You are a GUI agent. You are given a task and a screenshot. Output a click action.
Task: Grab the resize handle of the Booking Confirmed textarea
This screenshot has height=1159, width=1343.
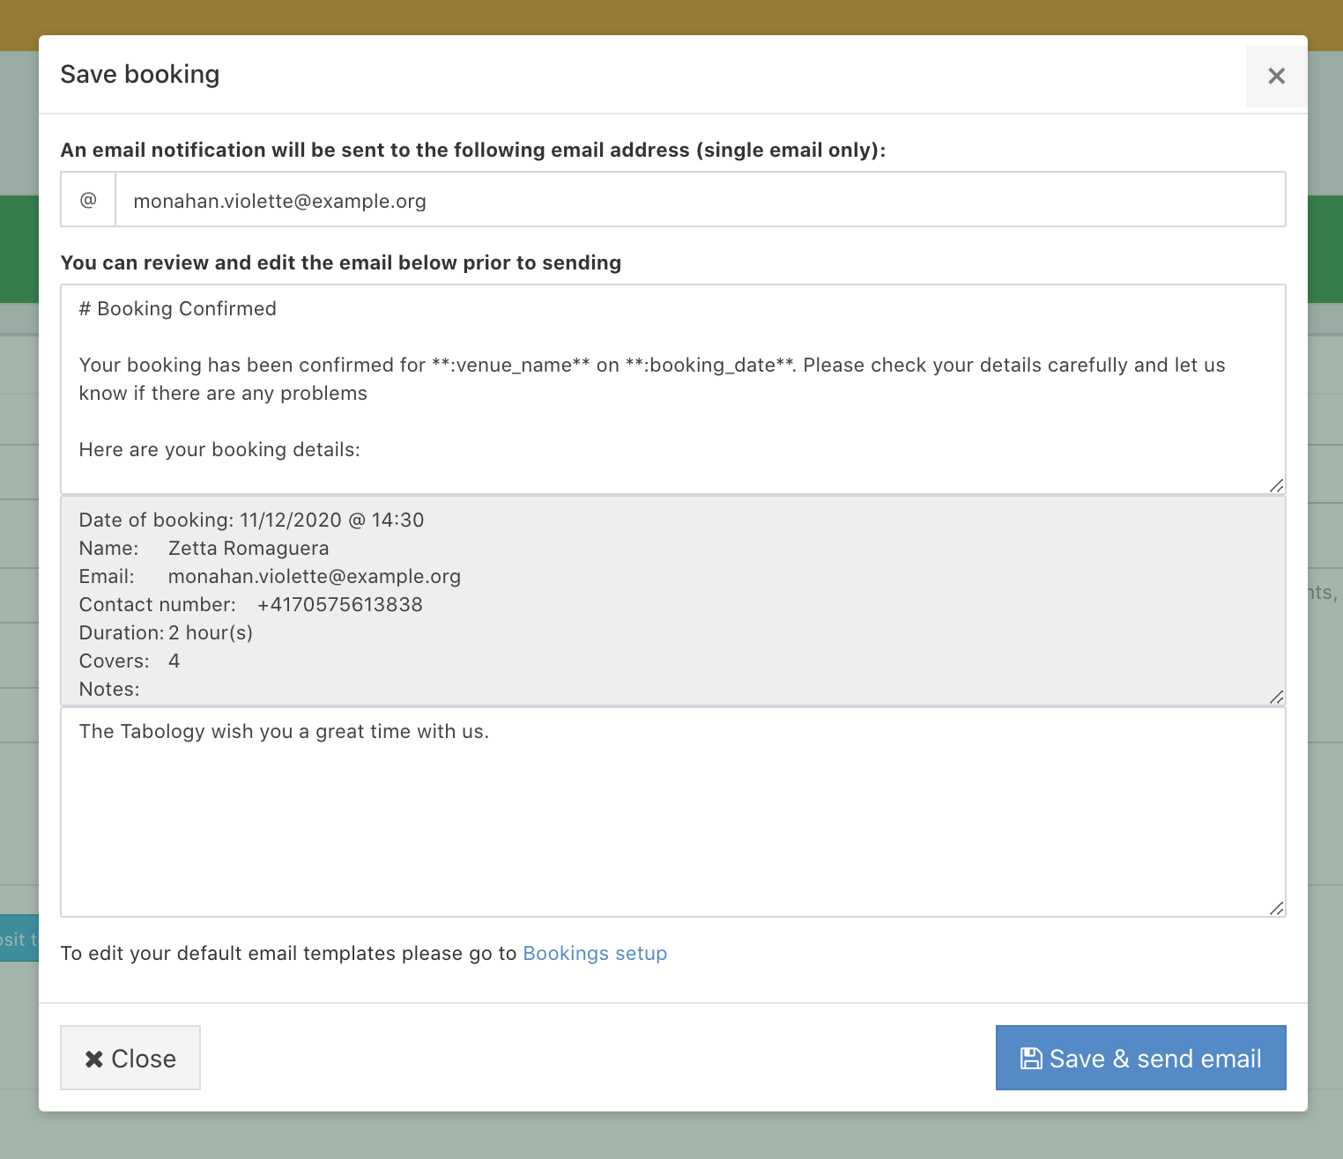(x=1276, y=485)
